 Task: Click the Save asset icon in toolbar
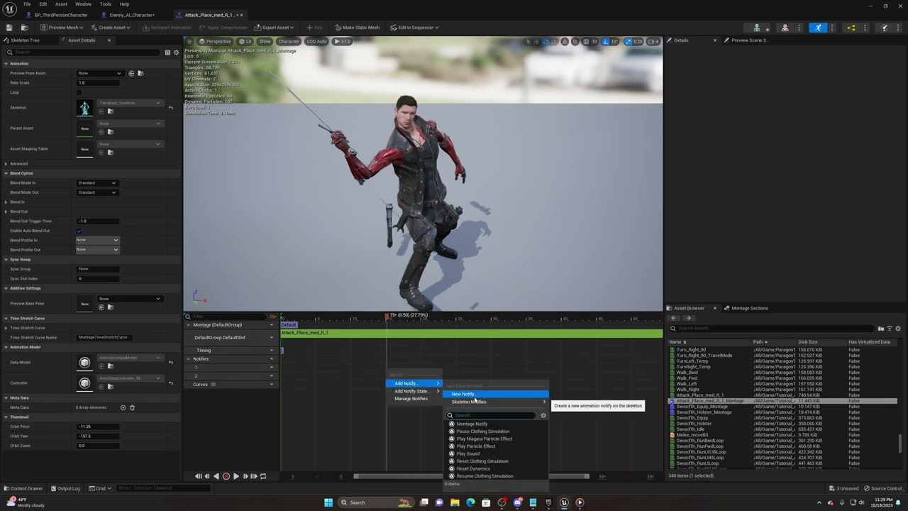pos(9,28)
